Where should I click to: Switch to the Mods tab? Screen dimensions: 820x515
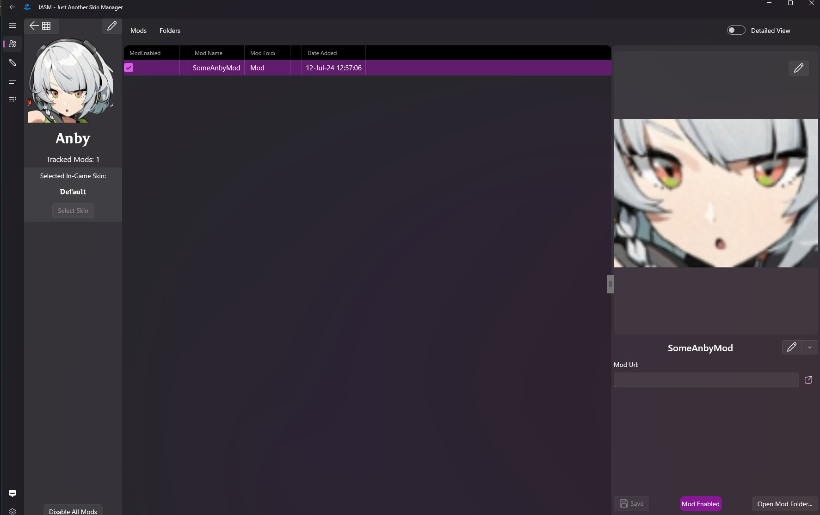click(138, 31)
